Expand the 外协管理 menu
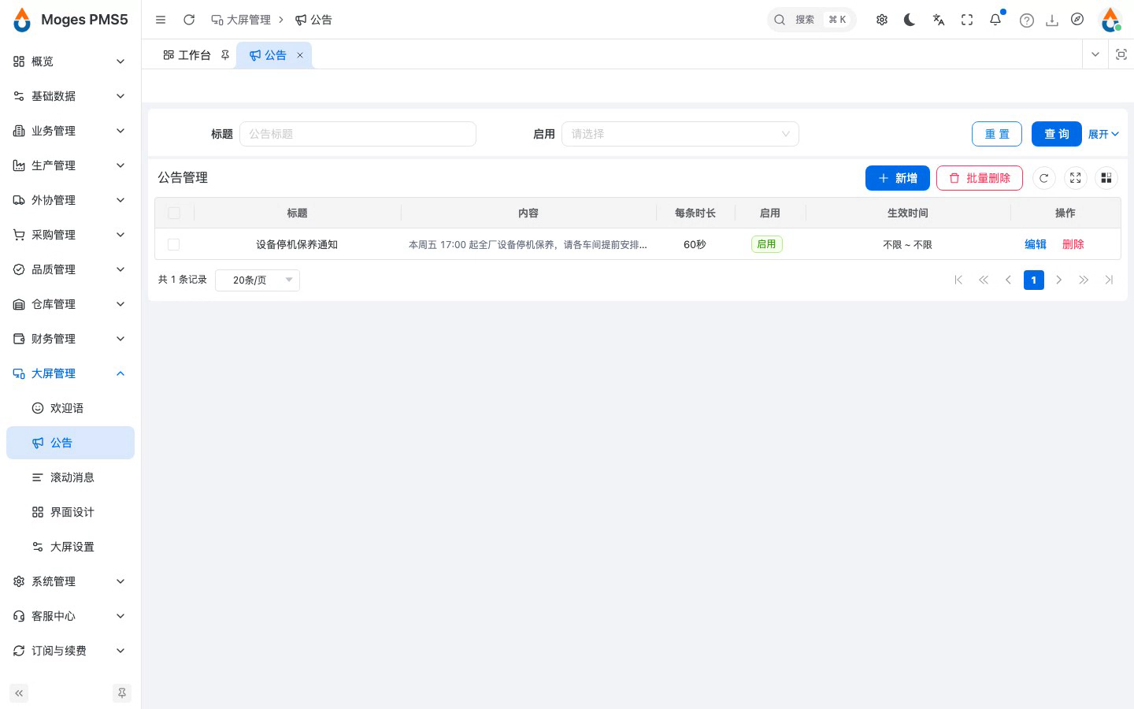 (70, 200)
